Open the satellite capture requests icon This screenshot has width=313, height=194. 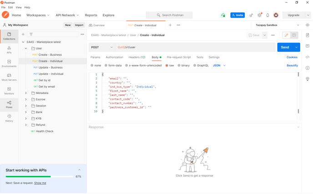pos(251,15)
